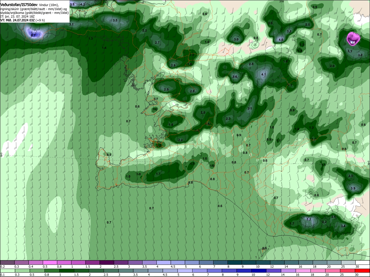Click dark teal swatch between 8 and 9, upper legend

click(235, 263)
